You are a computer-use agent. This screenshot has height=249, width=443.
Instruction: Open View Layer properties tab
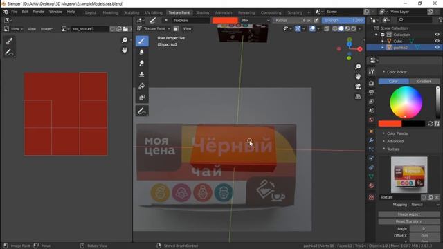[371, 102]
